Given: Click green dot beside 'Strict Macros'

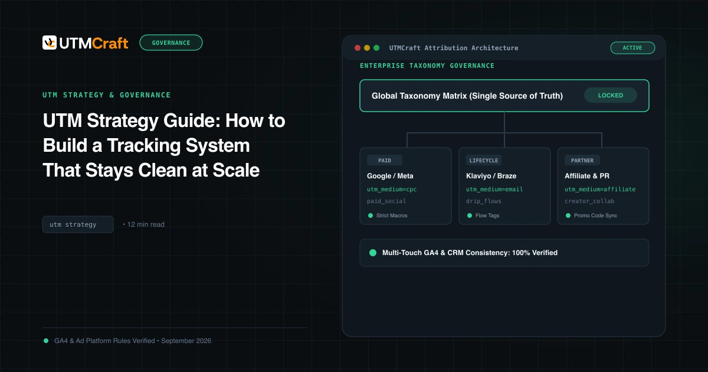Looking at the screenshot, I should pyautogui.click(x=369, y=216).
